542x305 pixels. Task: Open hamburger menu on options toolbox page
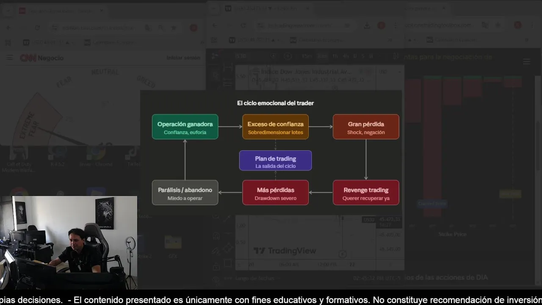[527, 61]
